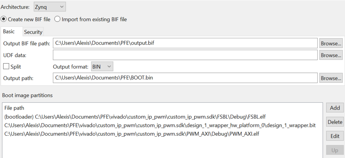Click the Output path text field
Screen dimensions: 345x158
click(185, 78)
